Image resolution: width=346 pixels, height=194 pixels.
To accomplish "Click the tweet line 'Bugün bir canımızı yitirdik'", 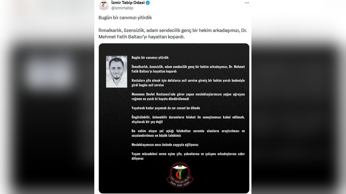I will coord(125,18).
